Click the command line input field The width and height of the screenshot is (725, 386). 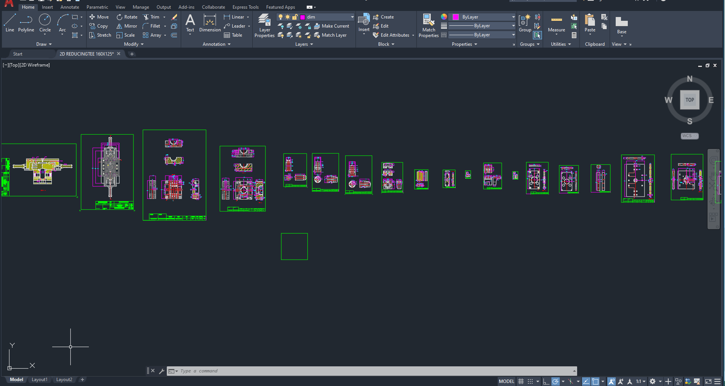pos(374,371)
